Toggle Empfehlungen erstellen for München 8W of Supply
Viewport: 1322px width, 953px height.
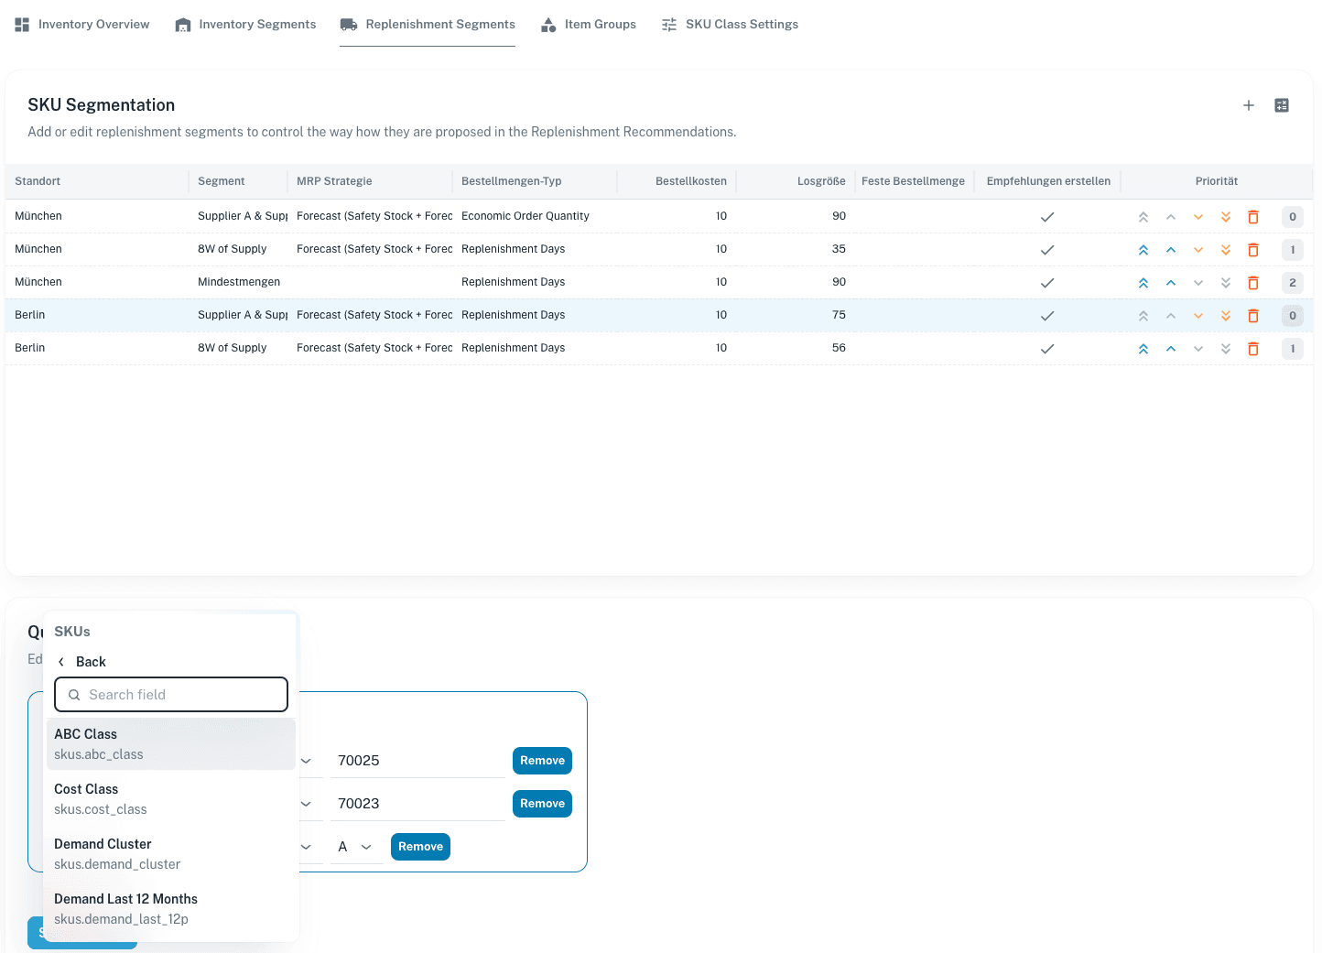[x=1047, y=250]
